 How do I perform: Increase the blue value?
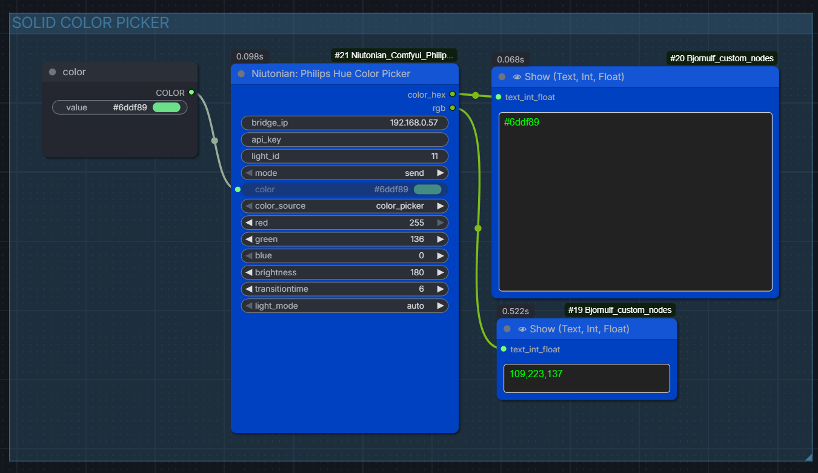point(441,255)
